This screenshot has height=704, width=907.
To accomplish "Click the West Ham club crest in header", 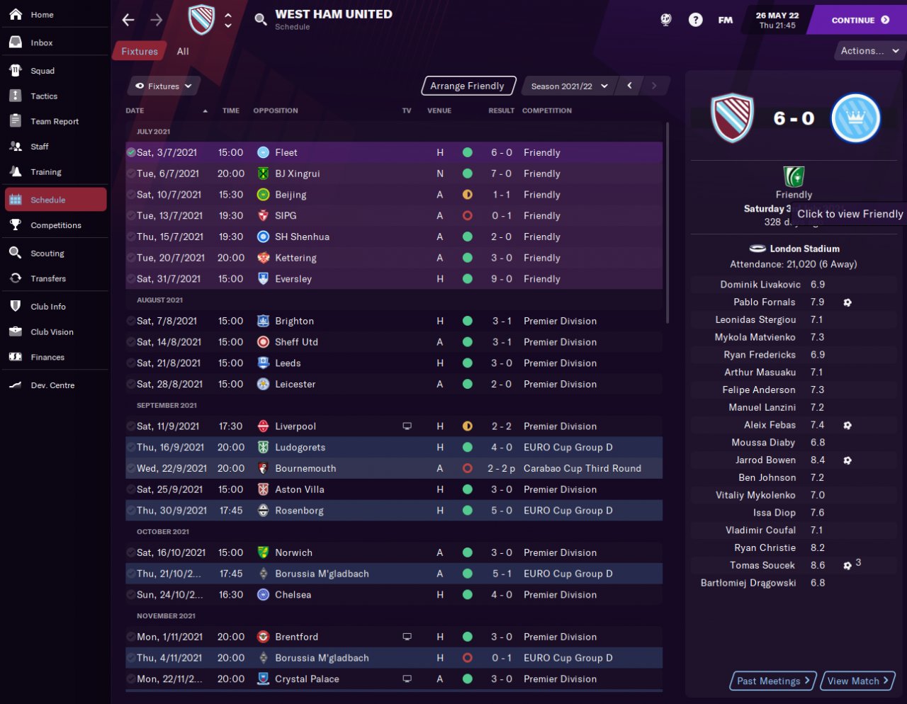I will [202, 20].
